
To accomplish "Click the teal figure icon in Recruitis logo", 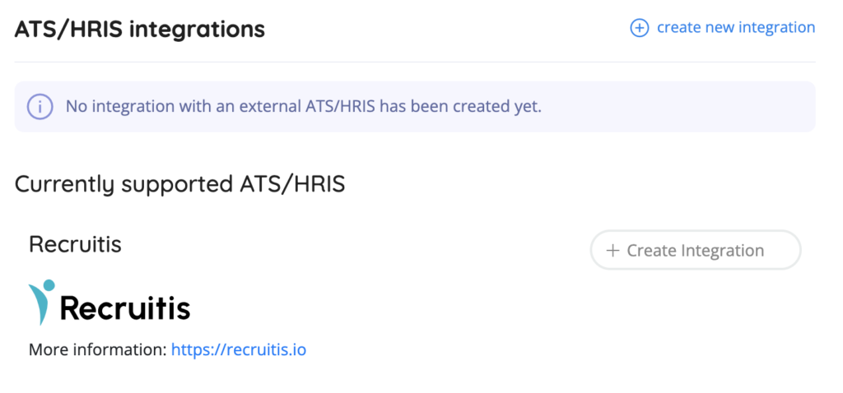I will pyautogui.click(x=42, y=302).
